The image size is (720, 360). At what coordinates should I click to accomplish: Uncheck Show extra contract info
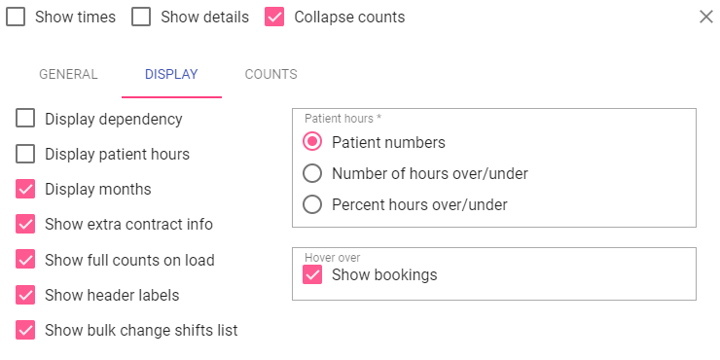[25, 224]
